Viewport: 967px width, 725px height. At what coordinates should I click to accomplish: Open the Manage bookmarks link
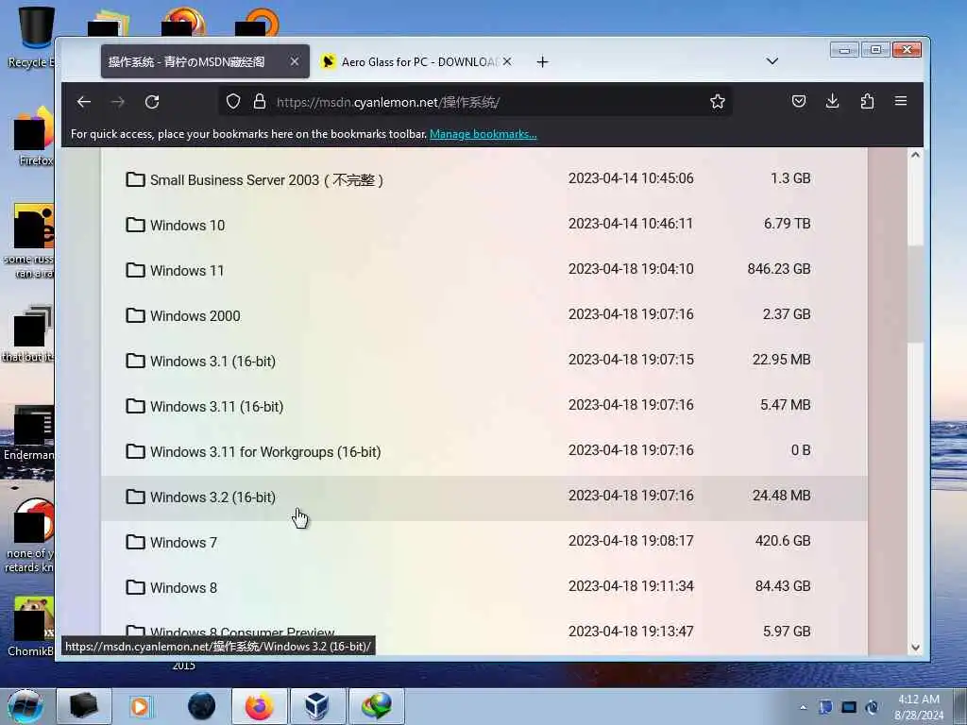click(483, 134)
